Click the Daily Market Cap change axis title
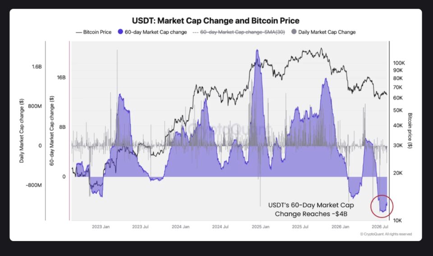Viewport: 433px width, 256px height. [22, 131]
